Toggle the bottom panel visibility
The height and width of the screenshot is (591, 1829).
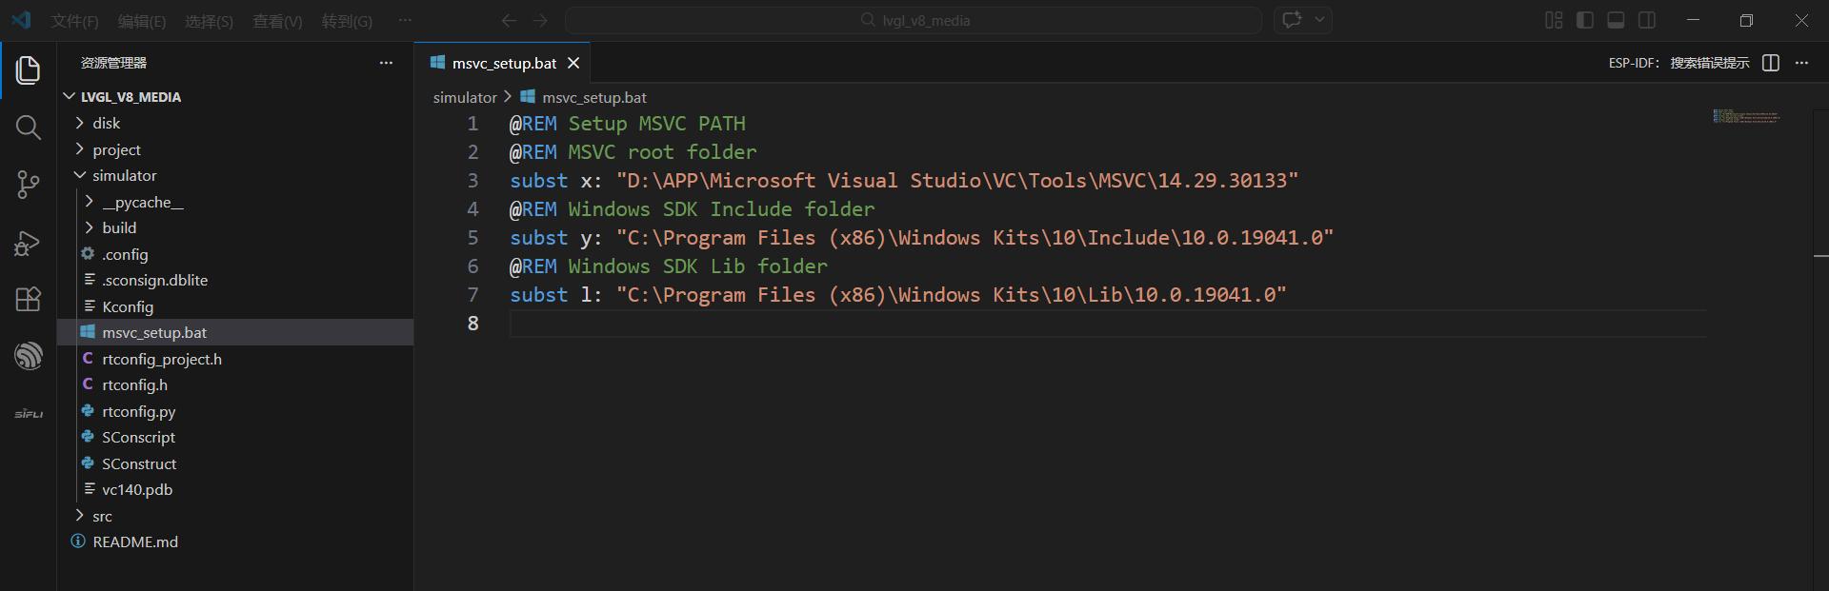click(1616, 20)
